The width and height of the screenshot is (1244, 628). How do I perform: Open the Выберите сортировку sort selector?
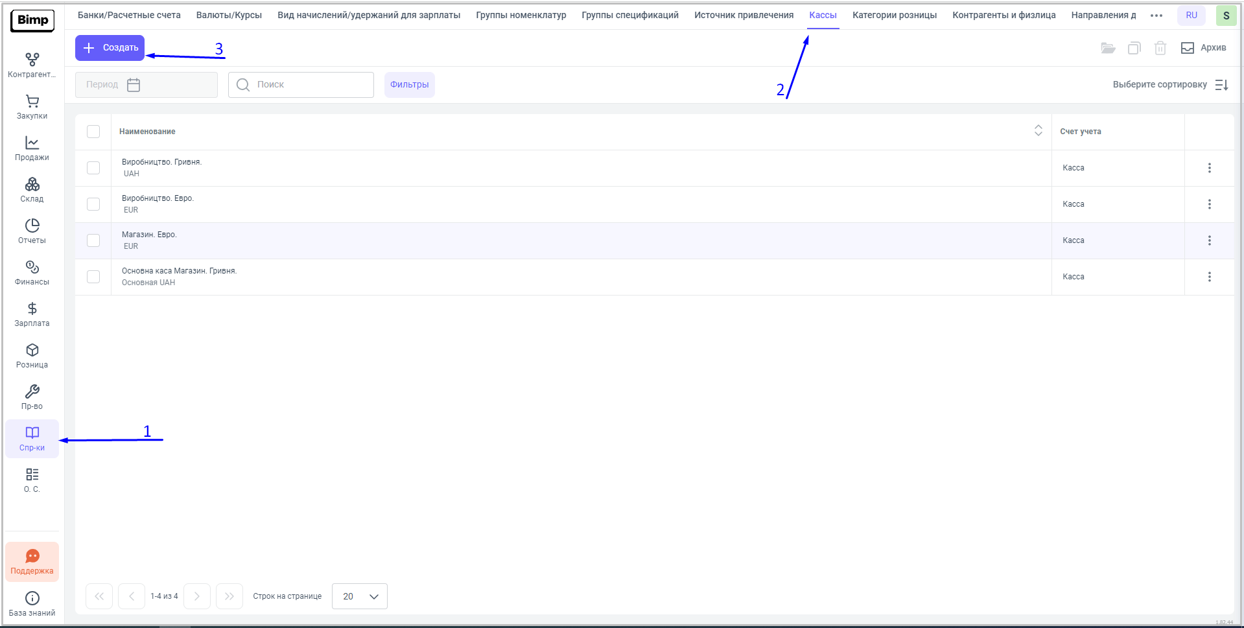(1169, 85)
